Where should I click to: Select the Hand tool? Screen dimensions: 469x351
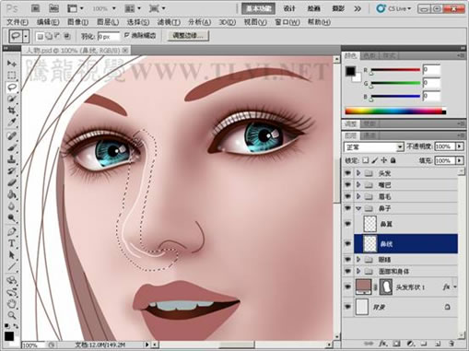[12, 304]
